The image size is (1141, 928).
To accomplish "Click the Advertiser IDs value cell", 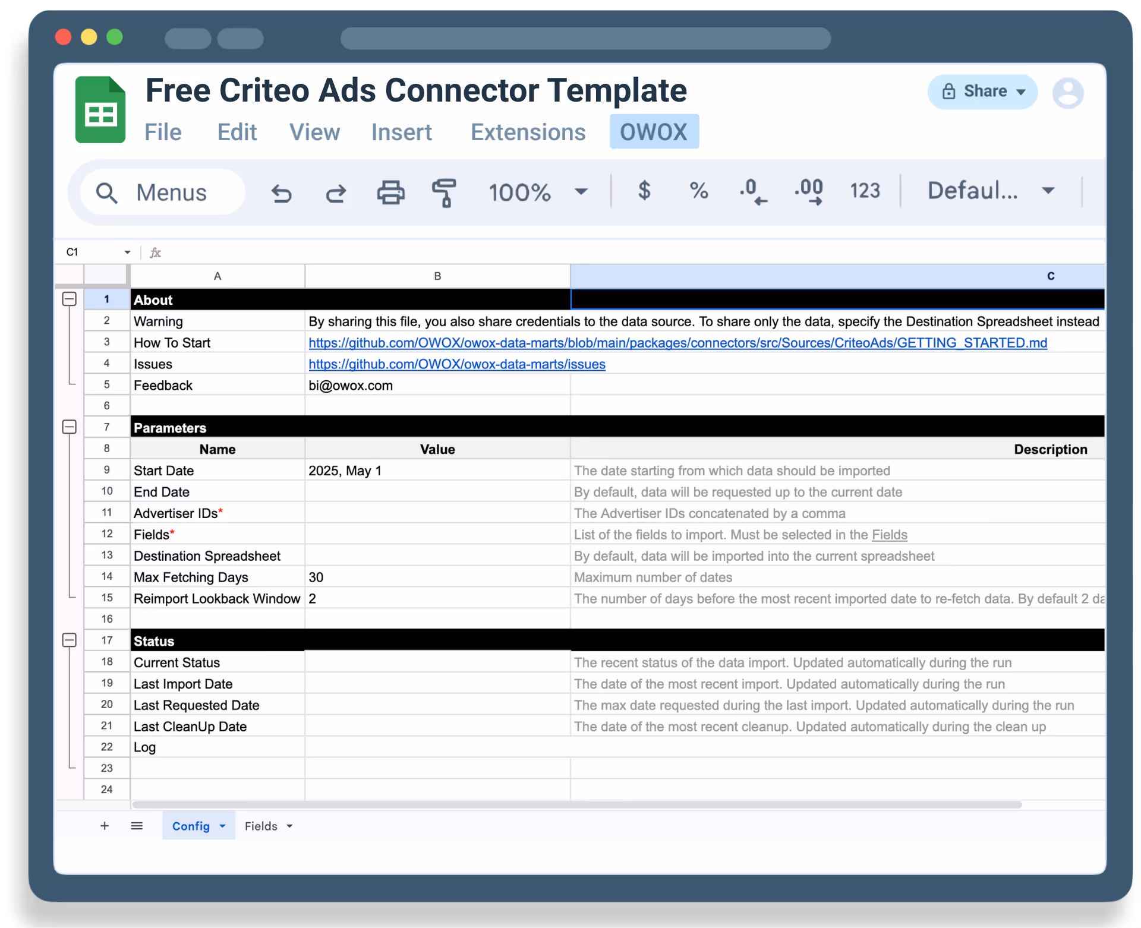I will click(437, 513).
